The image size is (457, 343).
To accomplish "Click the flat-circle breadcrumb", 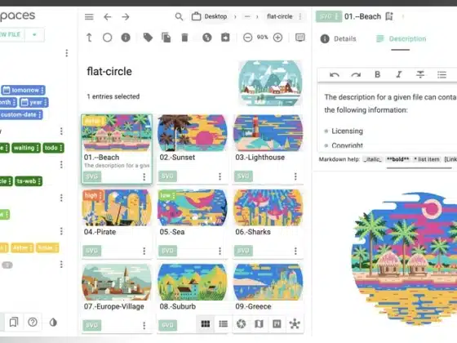I will tap(279, 16).
